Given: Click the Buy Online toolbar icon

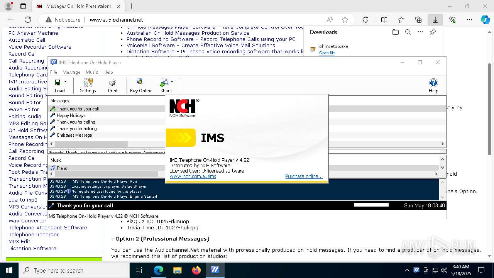Looking at the screenshot, I should (141, 85).
